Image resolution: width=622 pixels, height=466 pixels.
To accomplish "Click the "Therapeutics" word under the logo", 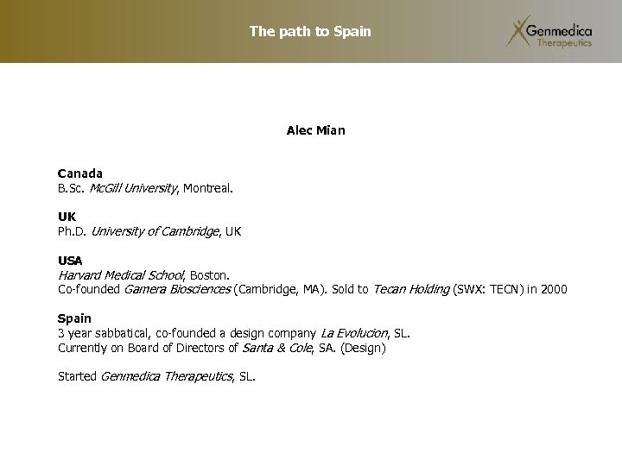I will [565, 43].
